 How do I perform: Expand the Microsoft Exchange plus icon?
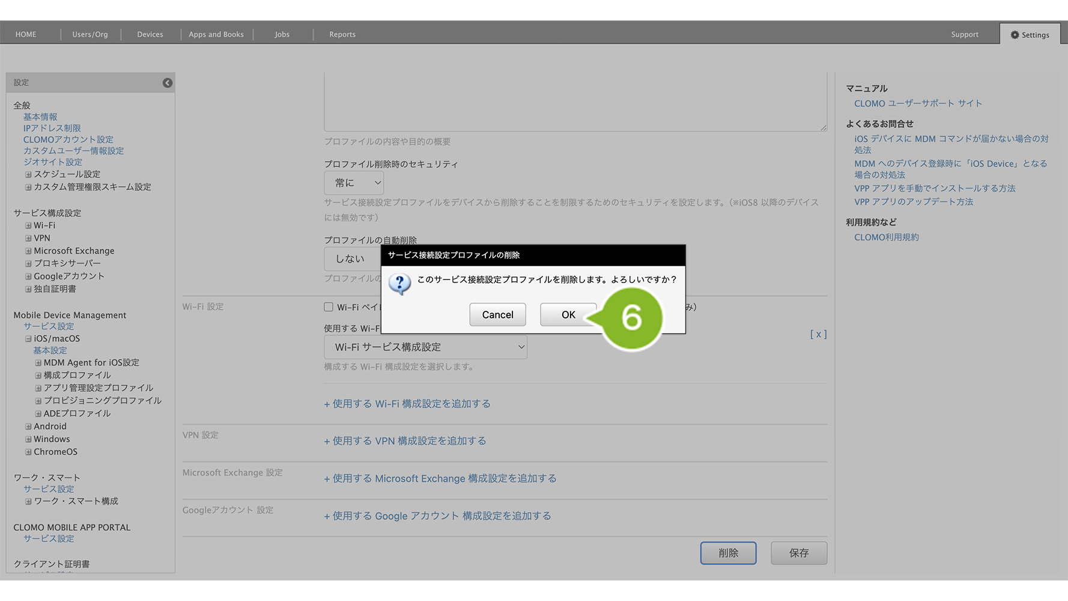coord(28,251)
